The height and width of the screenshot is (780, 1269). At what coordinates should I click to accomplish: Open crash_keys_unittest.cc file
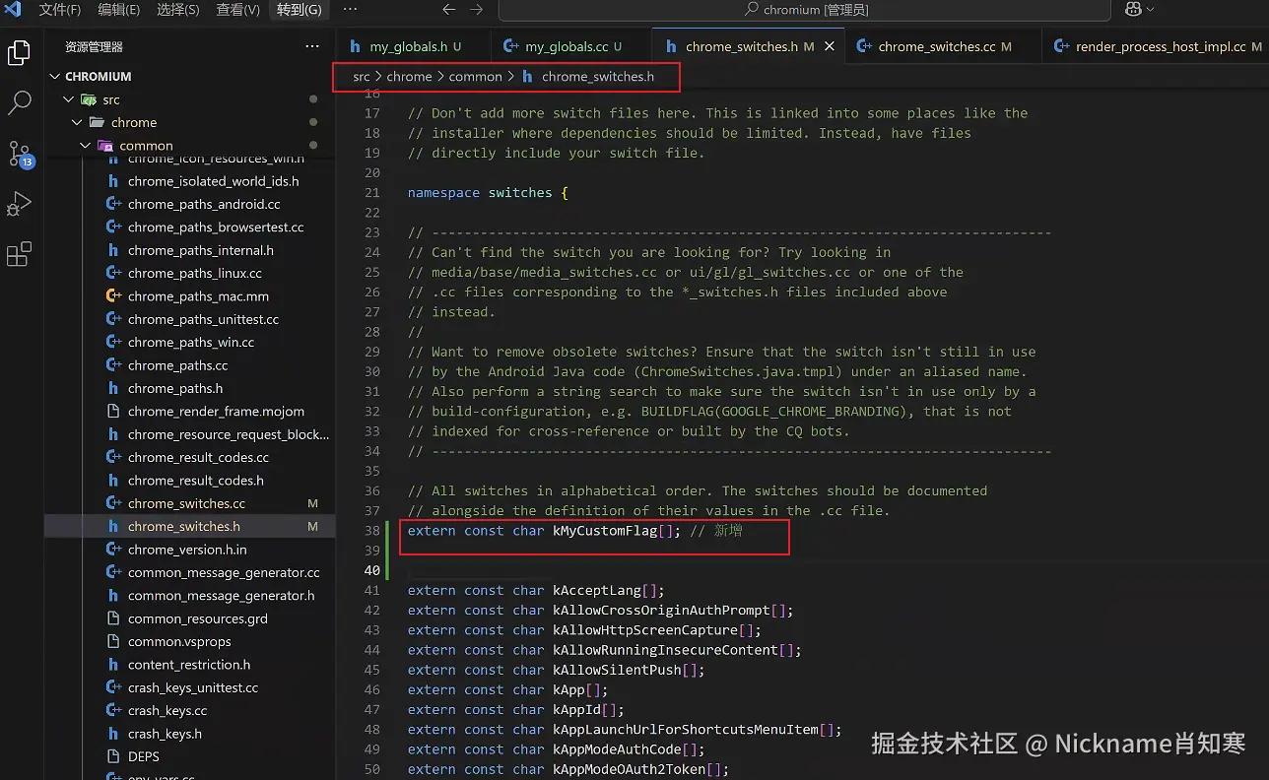[x=193, y=687]
